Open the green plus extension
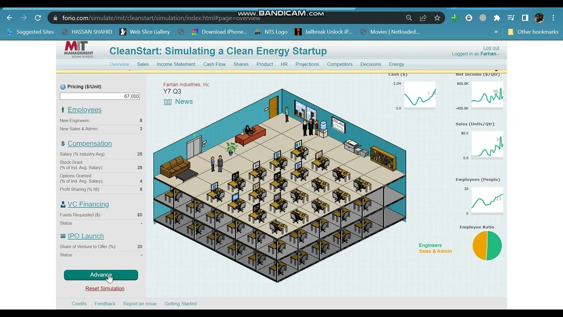Viewport: 563px width, 317px height. pyautogui.click(x=455, y=18)
